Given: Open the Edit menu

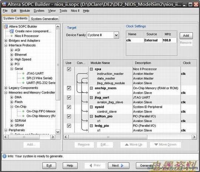Looking at the screenshot, I should [x=14, y=11].
